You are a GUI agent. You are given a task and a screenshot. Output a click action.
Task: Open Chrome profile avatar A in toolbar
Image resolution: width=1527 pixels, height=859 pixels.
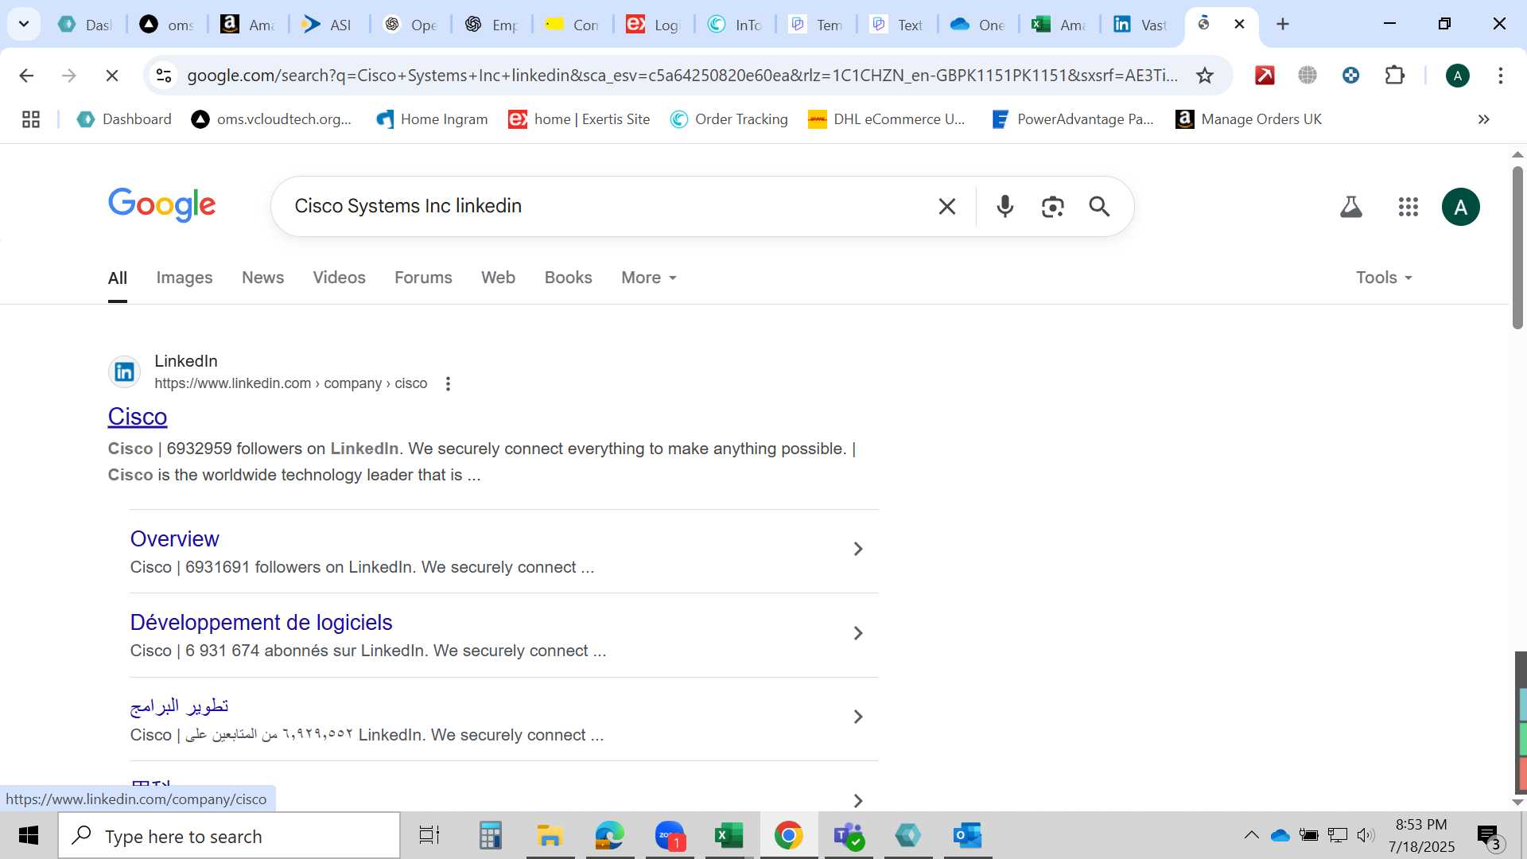coord(1457,76)
